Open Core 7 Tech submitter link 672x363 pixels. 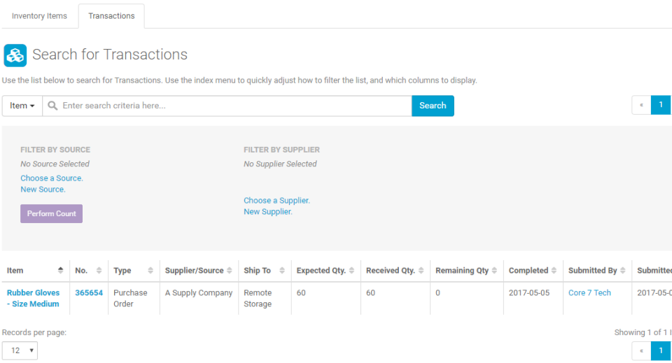coord(589,293)
